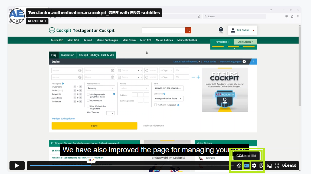Enable Kein Wechsel des Flughafens option
Screen dimensions: 311x174
(88, 106)
